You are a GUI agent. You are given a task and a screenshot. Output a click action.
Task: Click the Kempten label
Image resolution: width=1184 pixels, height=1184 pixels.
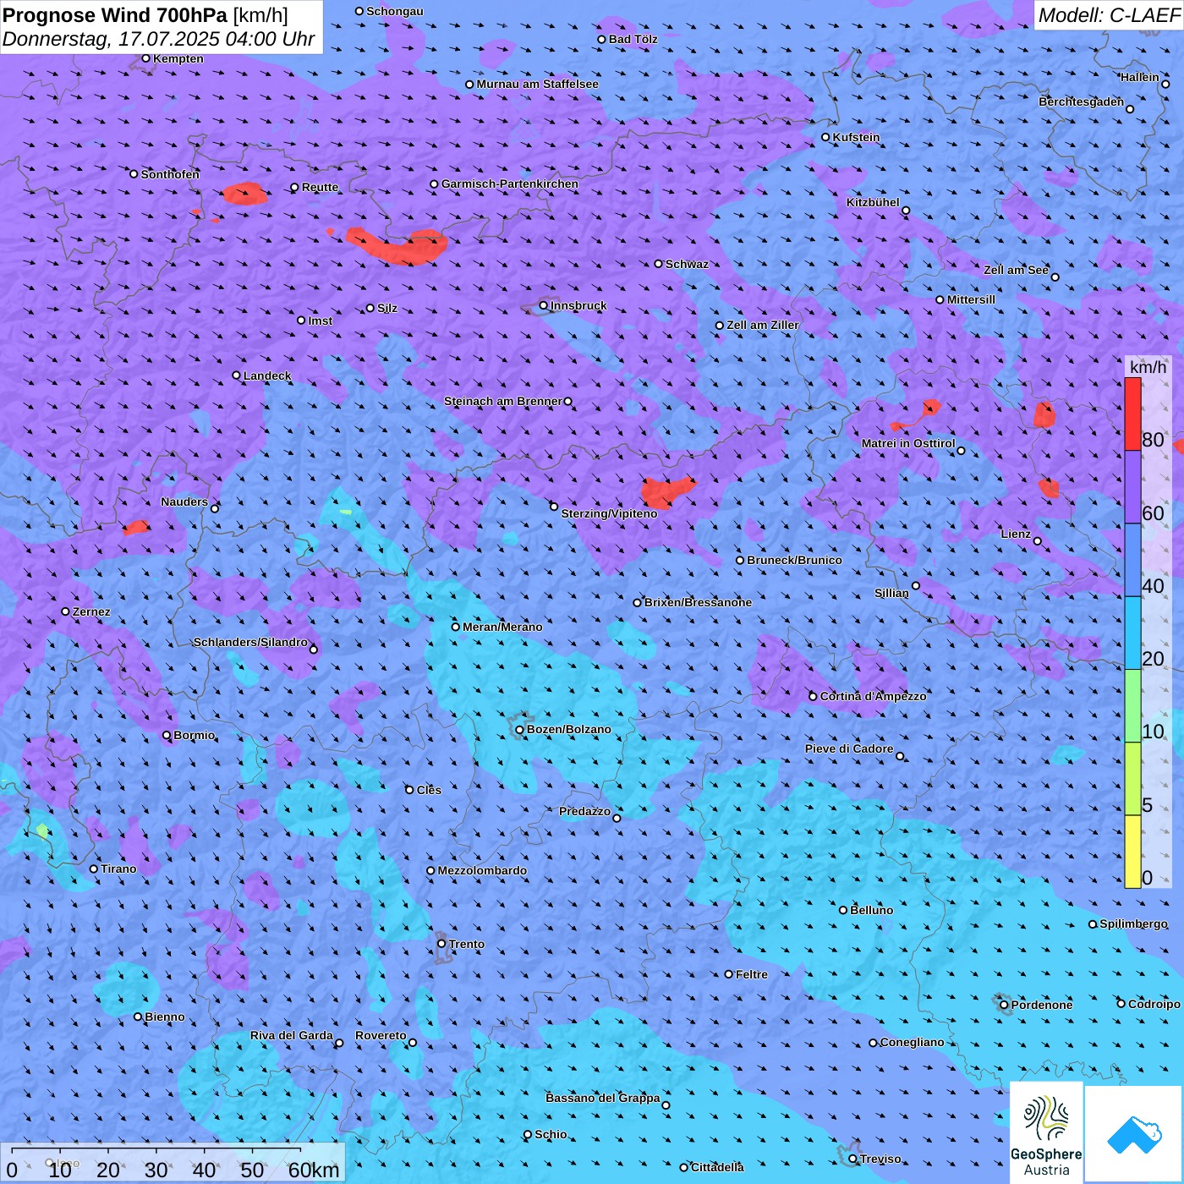click(178, 58)
